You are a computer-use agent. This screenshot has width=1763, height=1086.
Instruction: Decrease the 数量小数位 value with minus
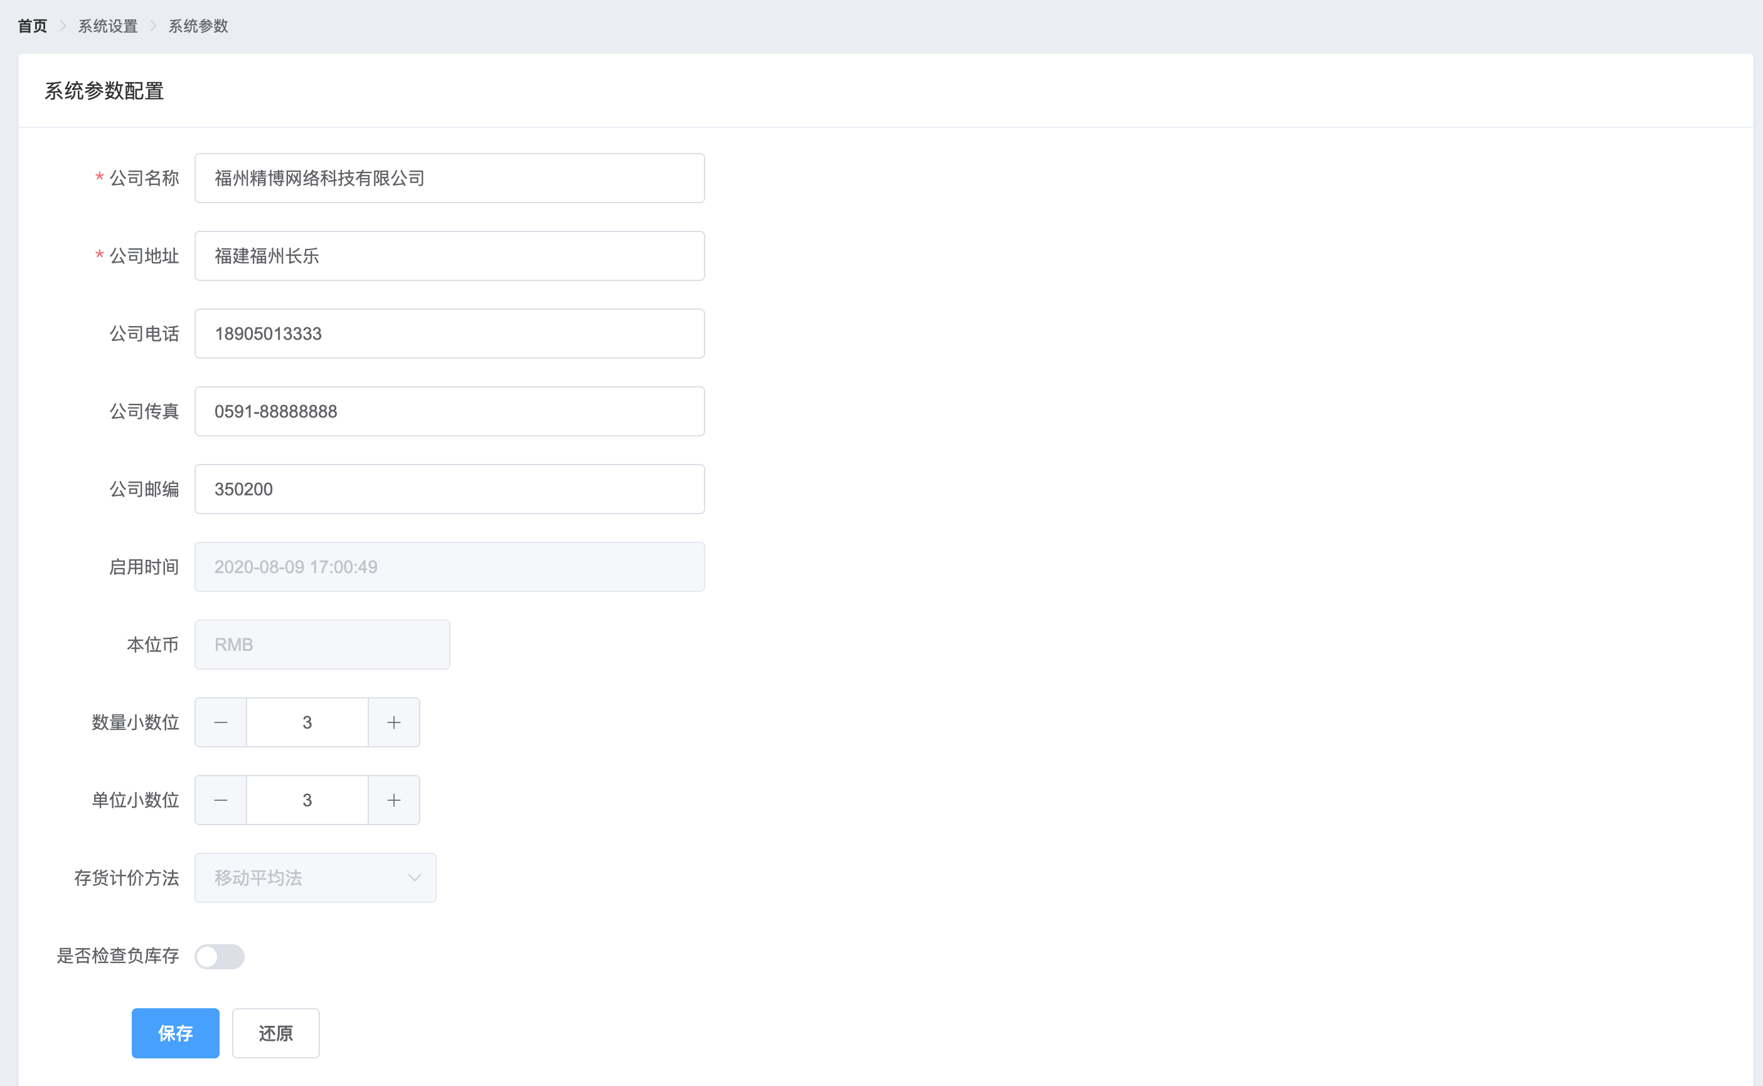[x=221, y=722]
